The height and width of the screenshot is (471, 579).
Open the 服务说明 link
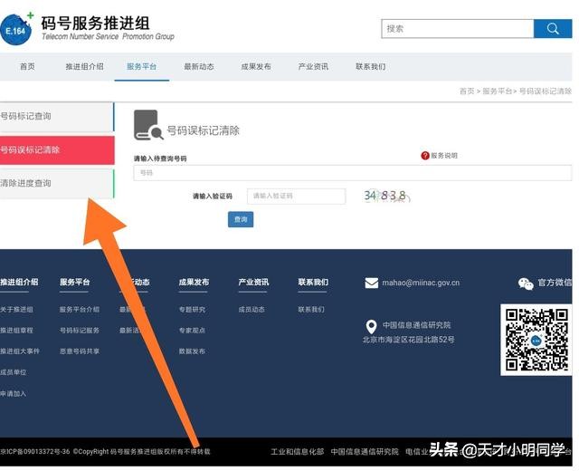[444, 156]
